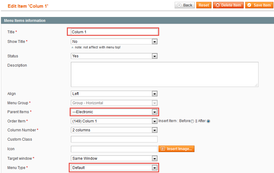Open the Target window dropdown
274x173 pixels.
tap(114, 159)
